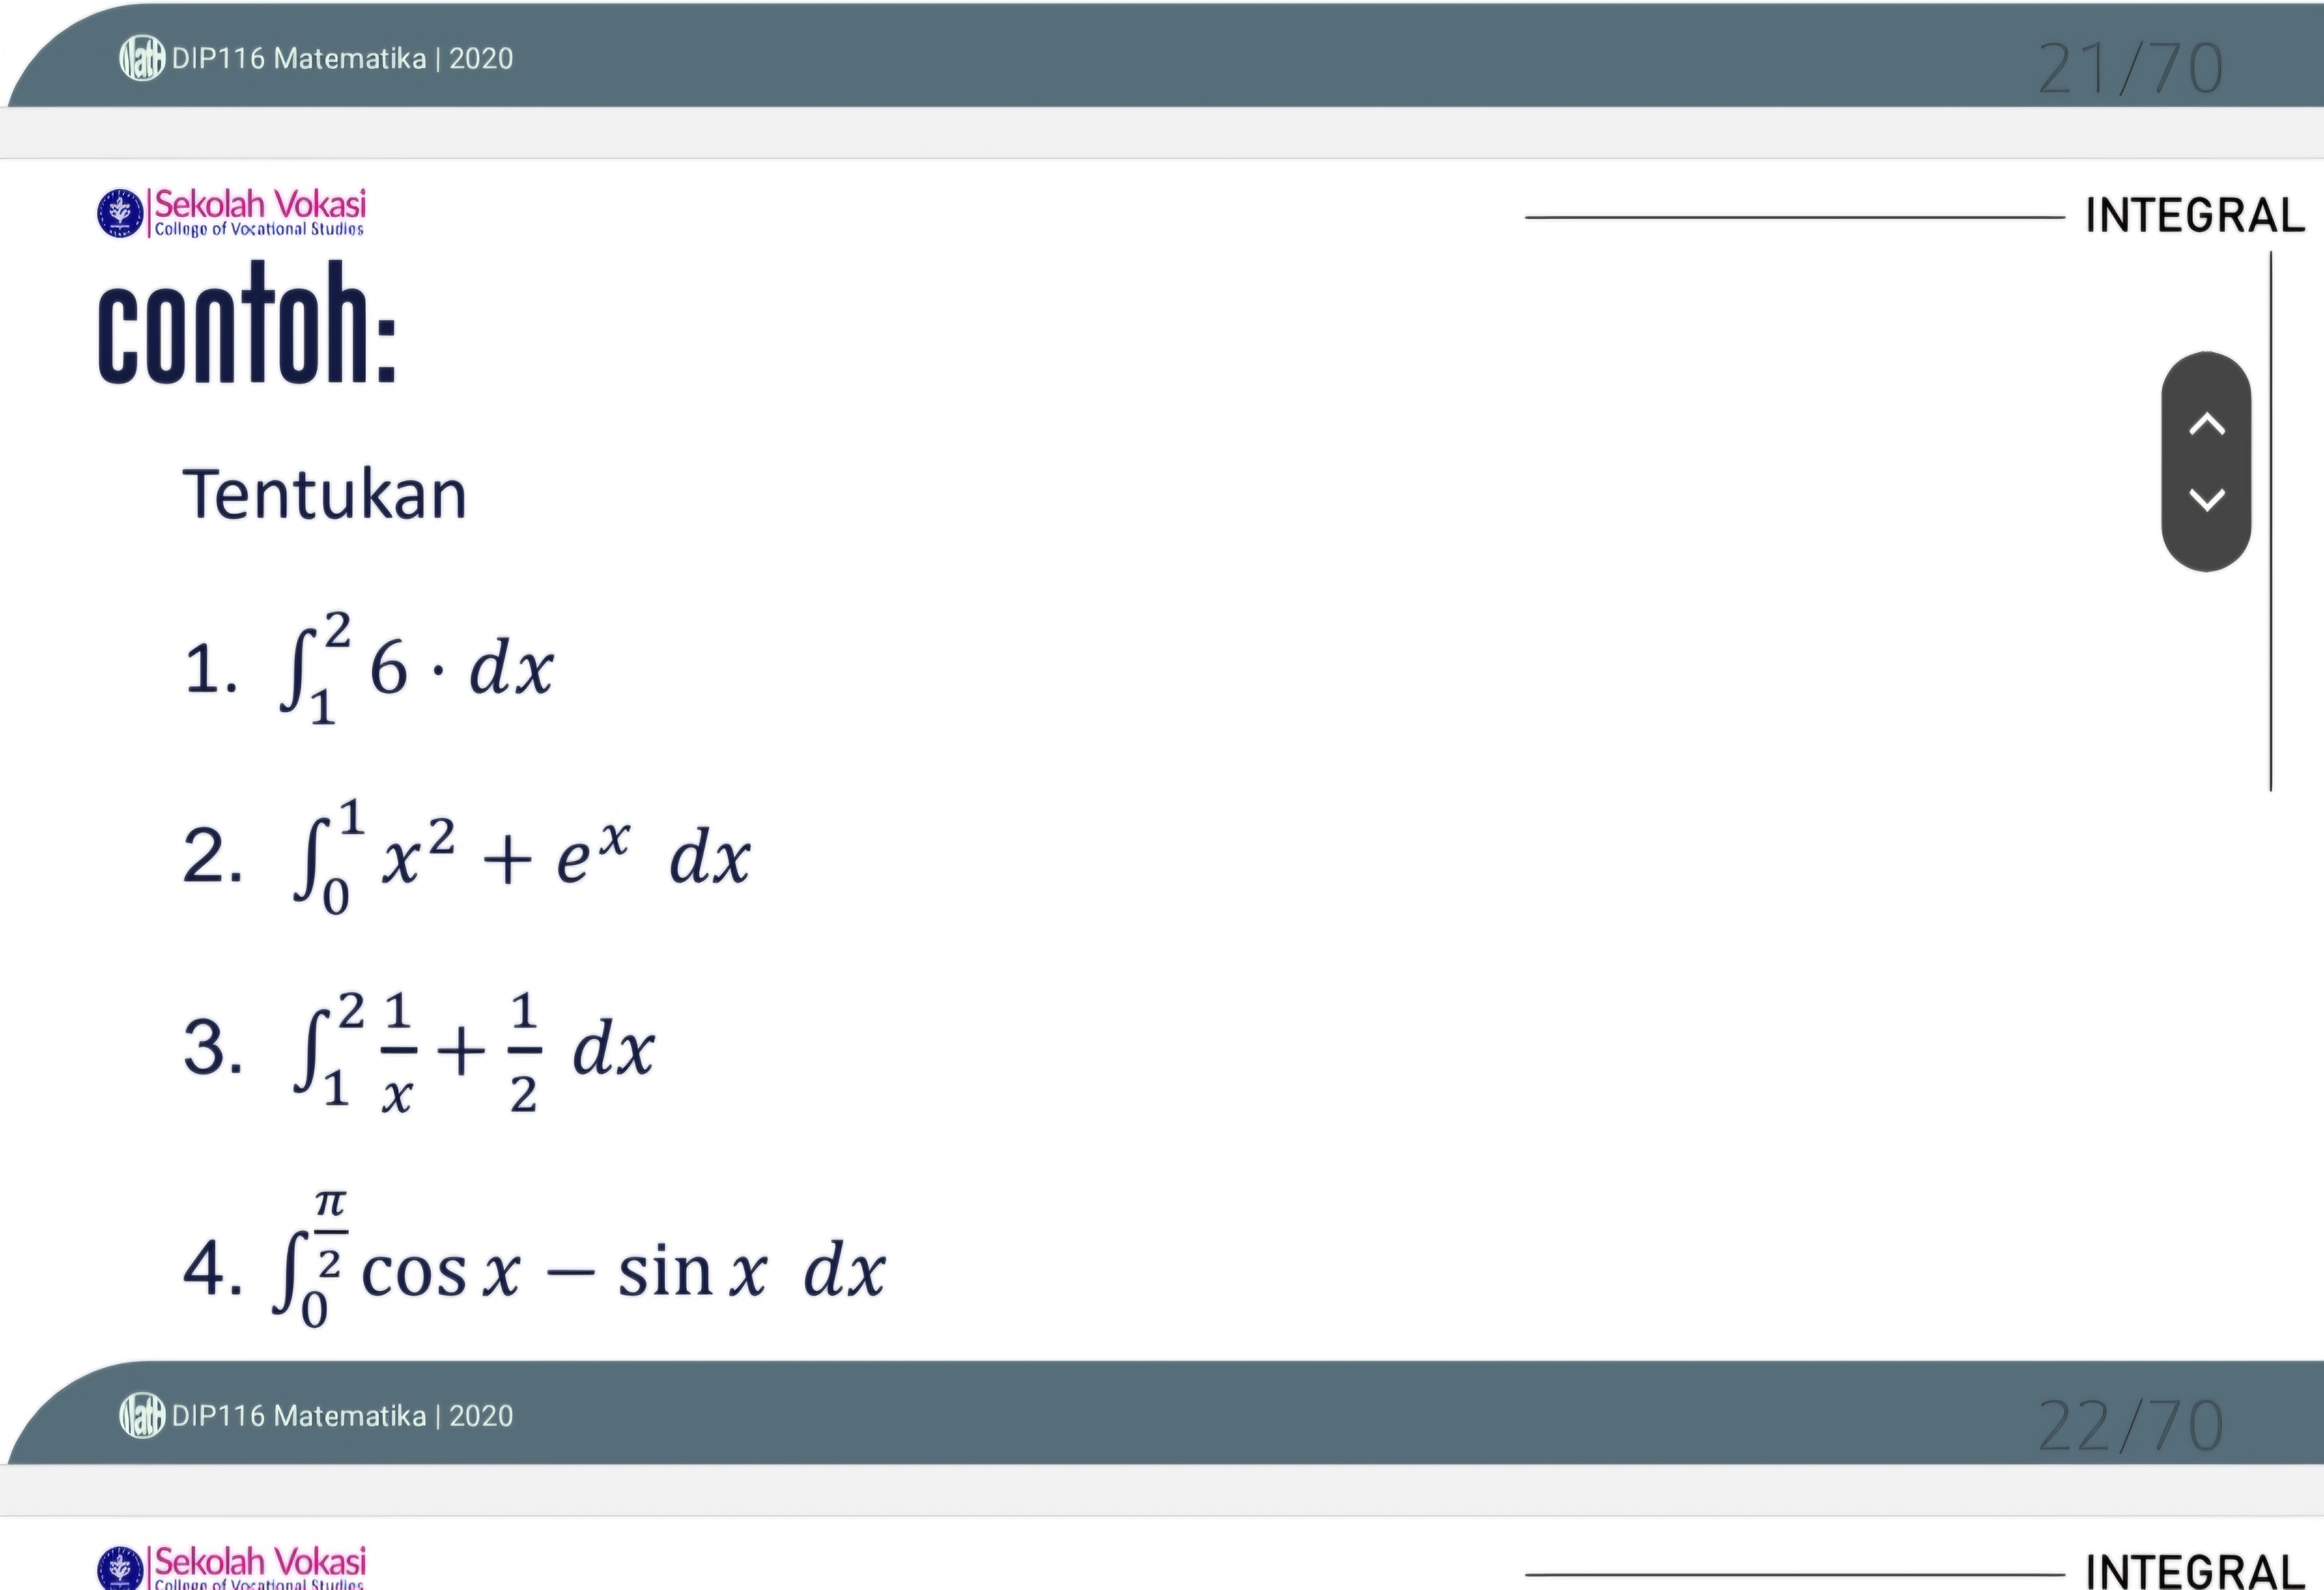The width and height of the screenshot is (2324, 1590).
Task: Select the word 'Tentukan'
Action: coord(325,494)
